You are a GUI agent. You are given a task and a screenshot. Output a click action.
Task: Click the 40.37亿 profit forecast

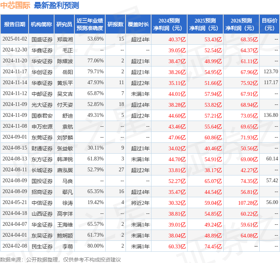pos(177,39)
